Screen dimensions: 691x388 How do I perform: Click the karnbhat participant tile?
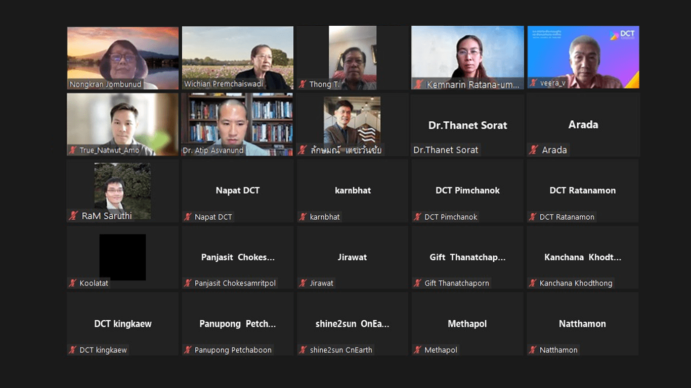pos(353,191)
